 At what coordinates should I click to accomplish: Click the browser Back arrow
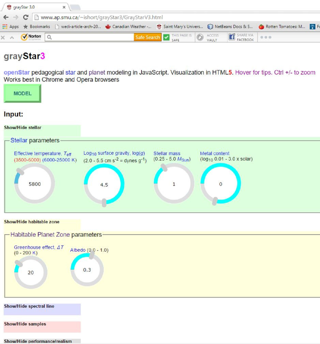pyautogui.click(x=6, y=17)
